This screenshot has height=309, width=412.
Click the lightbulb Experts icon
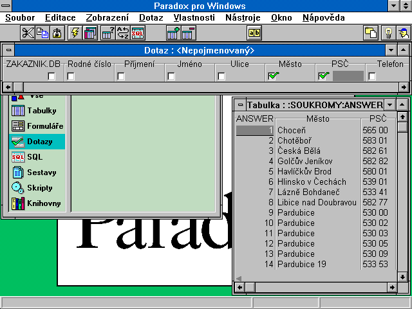pos(388,33)
